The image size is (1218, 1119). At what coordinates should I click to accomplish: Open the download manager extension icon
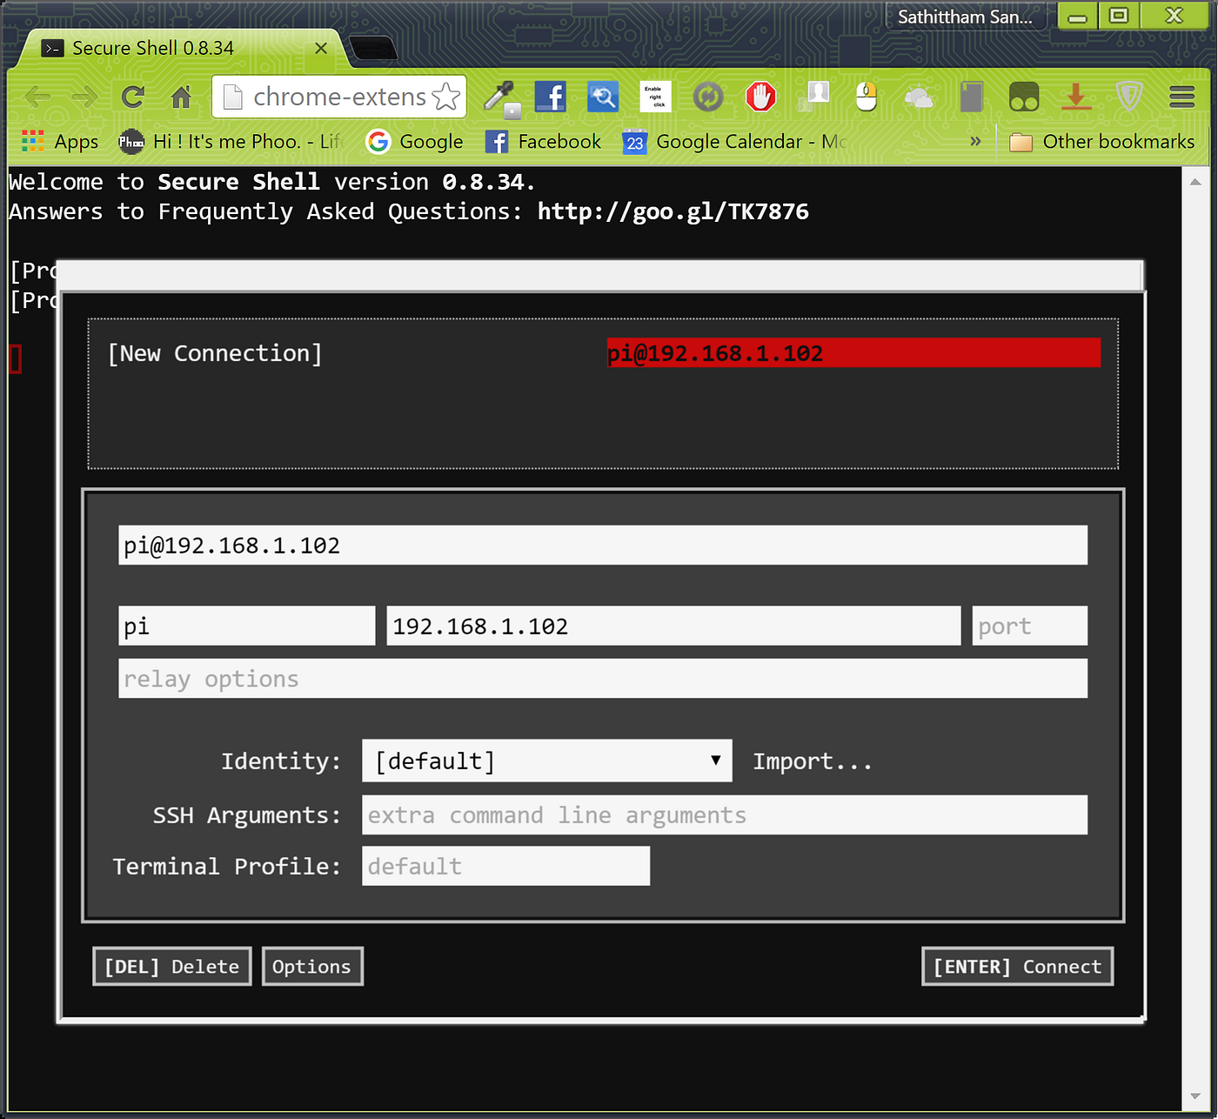coord(1077,97)
